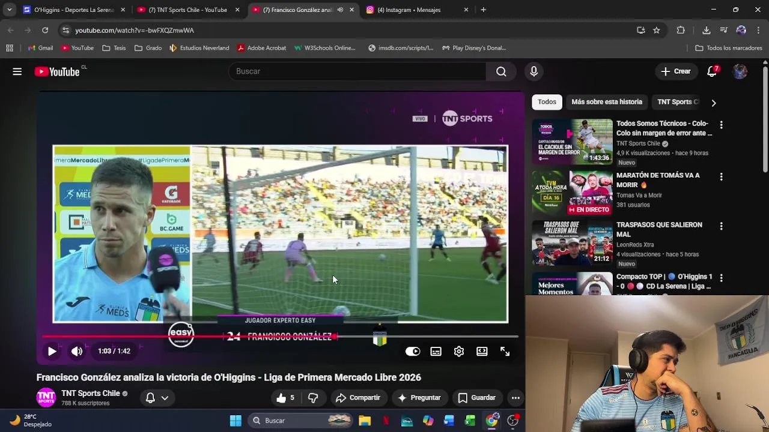769x432 pixels.
Task: Focus the YouTube Buscar search field
Action: [x=357, y=71]
